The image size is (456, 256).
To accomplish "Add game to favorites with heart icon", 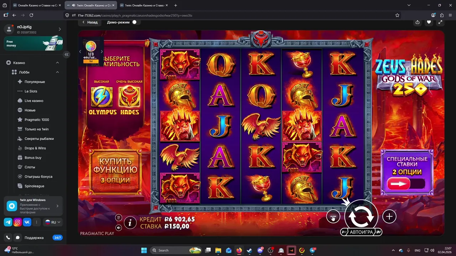I will pyautogui.click(x=429, y=22).
